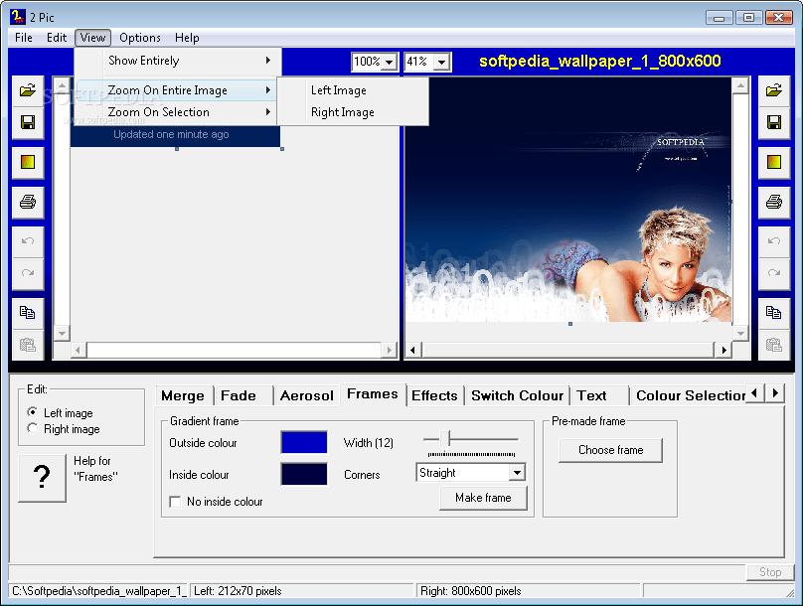Open the Corners Straight dropdown
803x606 pixels.
(x=517, y=473)
